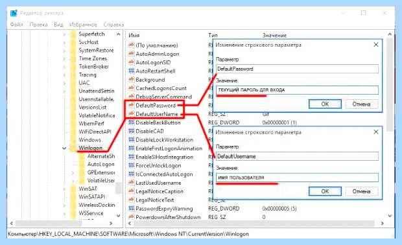Click values pane horizontal scroll-right arrow

pos(382,224)
